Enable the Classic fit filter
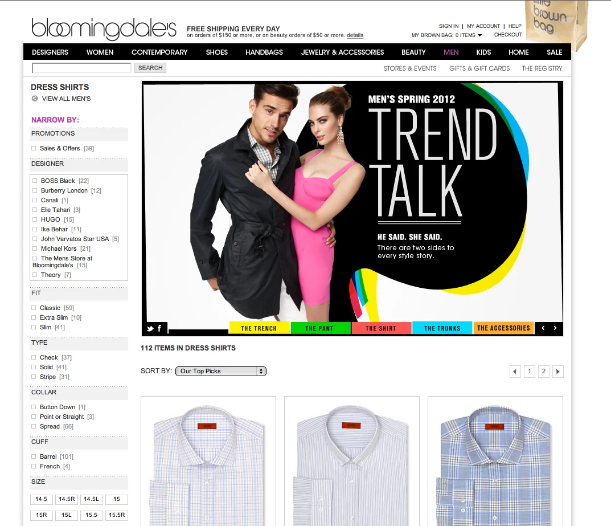The height and width of the screenshot is (526, 611). (34, 308)
